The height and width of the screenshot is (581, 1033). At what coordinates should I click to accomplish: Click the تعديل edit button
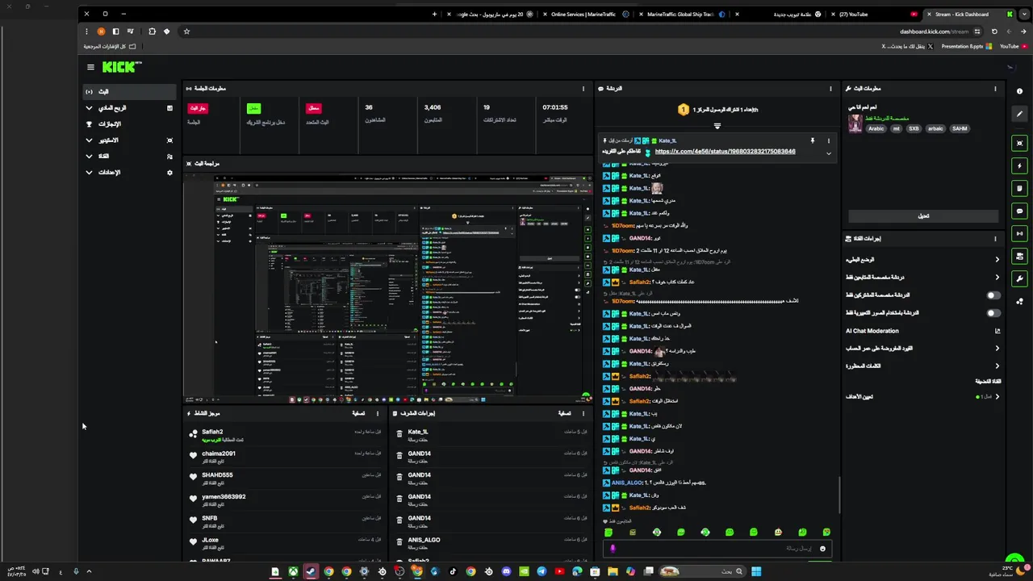pyautogui.click(x=923, y=215)
